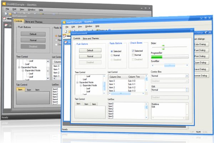The image size is (214, 143).
Task: Click the green slider thumb under Slider
Action: pyautogui.click(x=163, y=47)
